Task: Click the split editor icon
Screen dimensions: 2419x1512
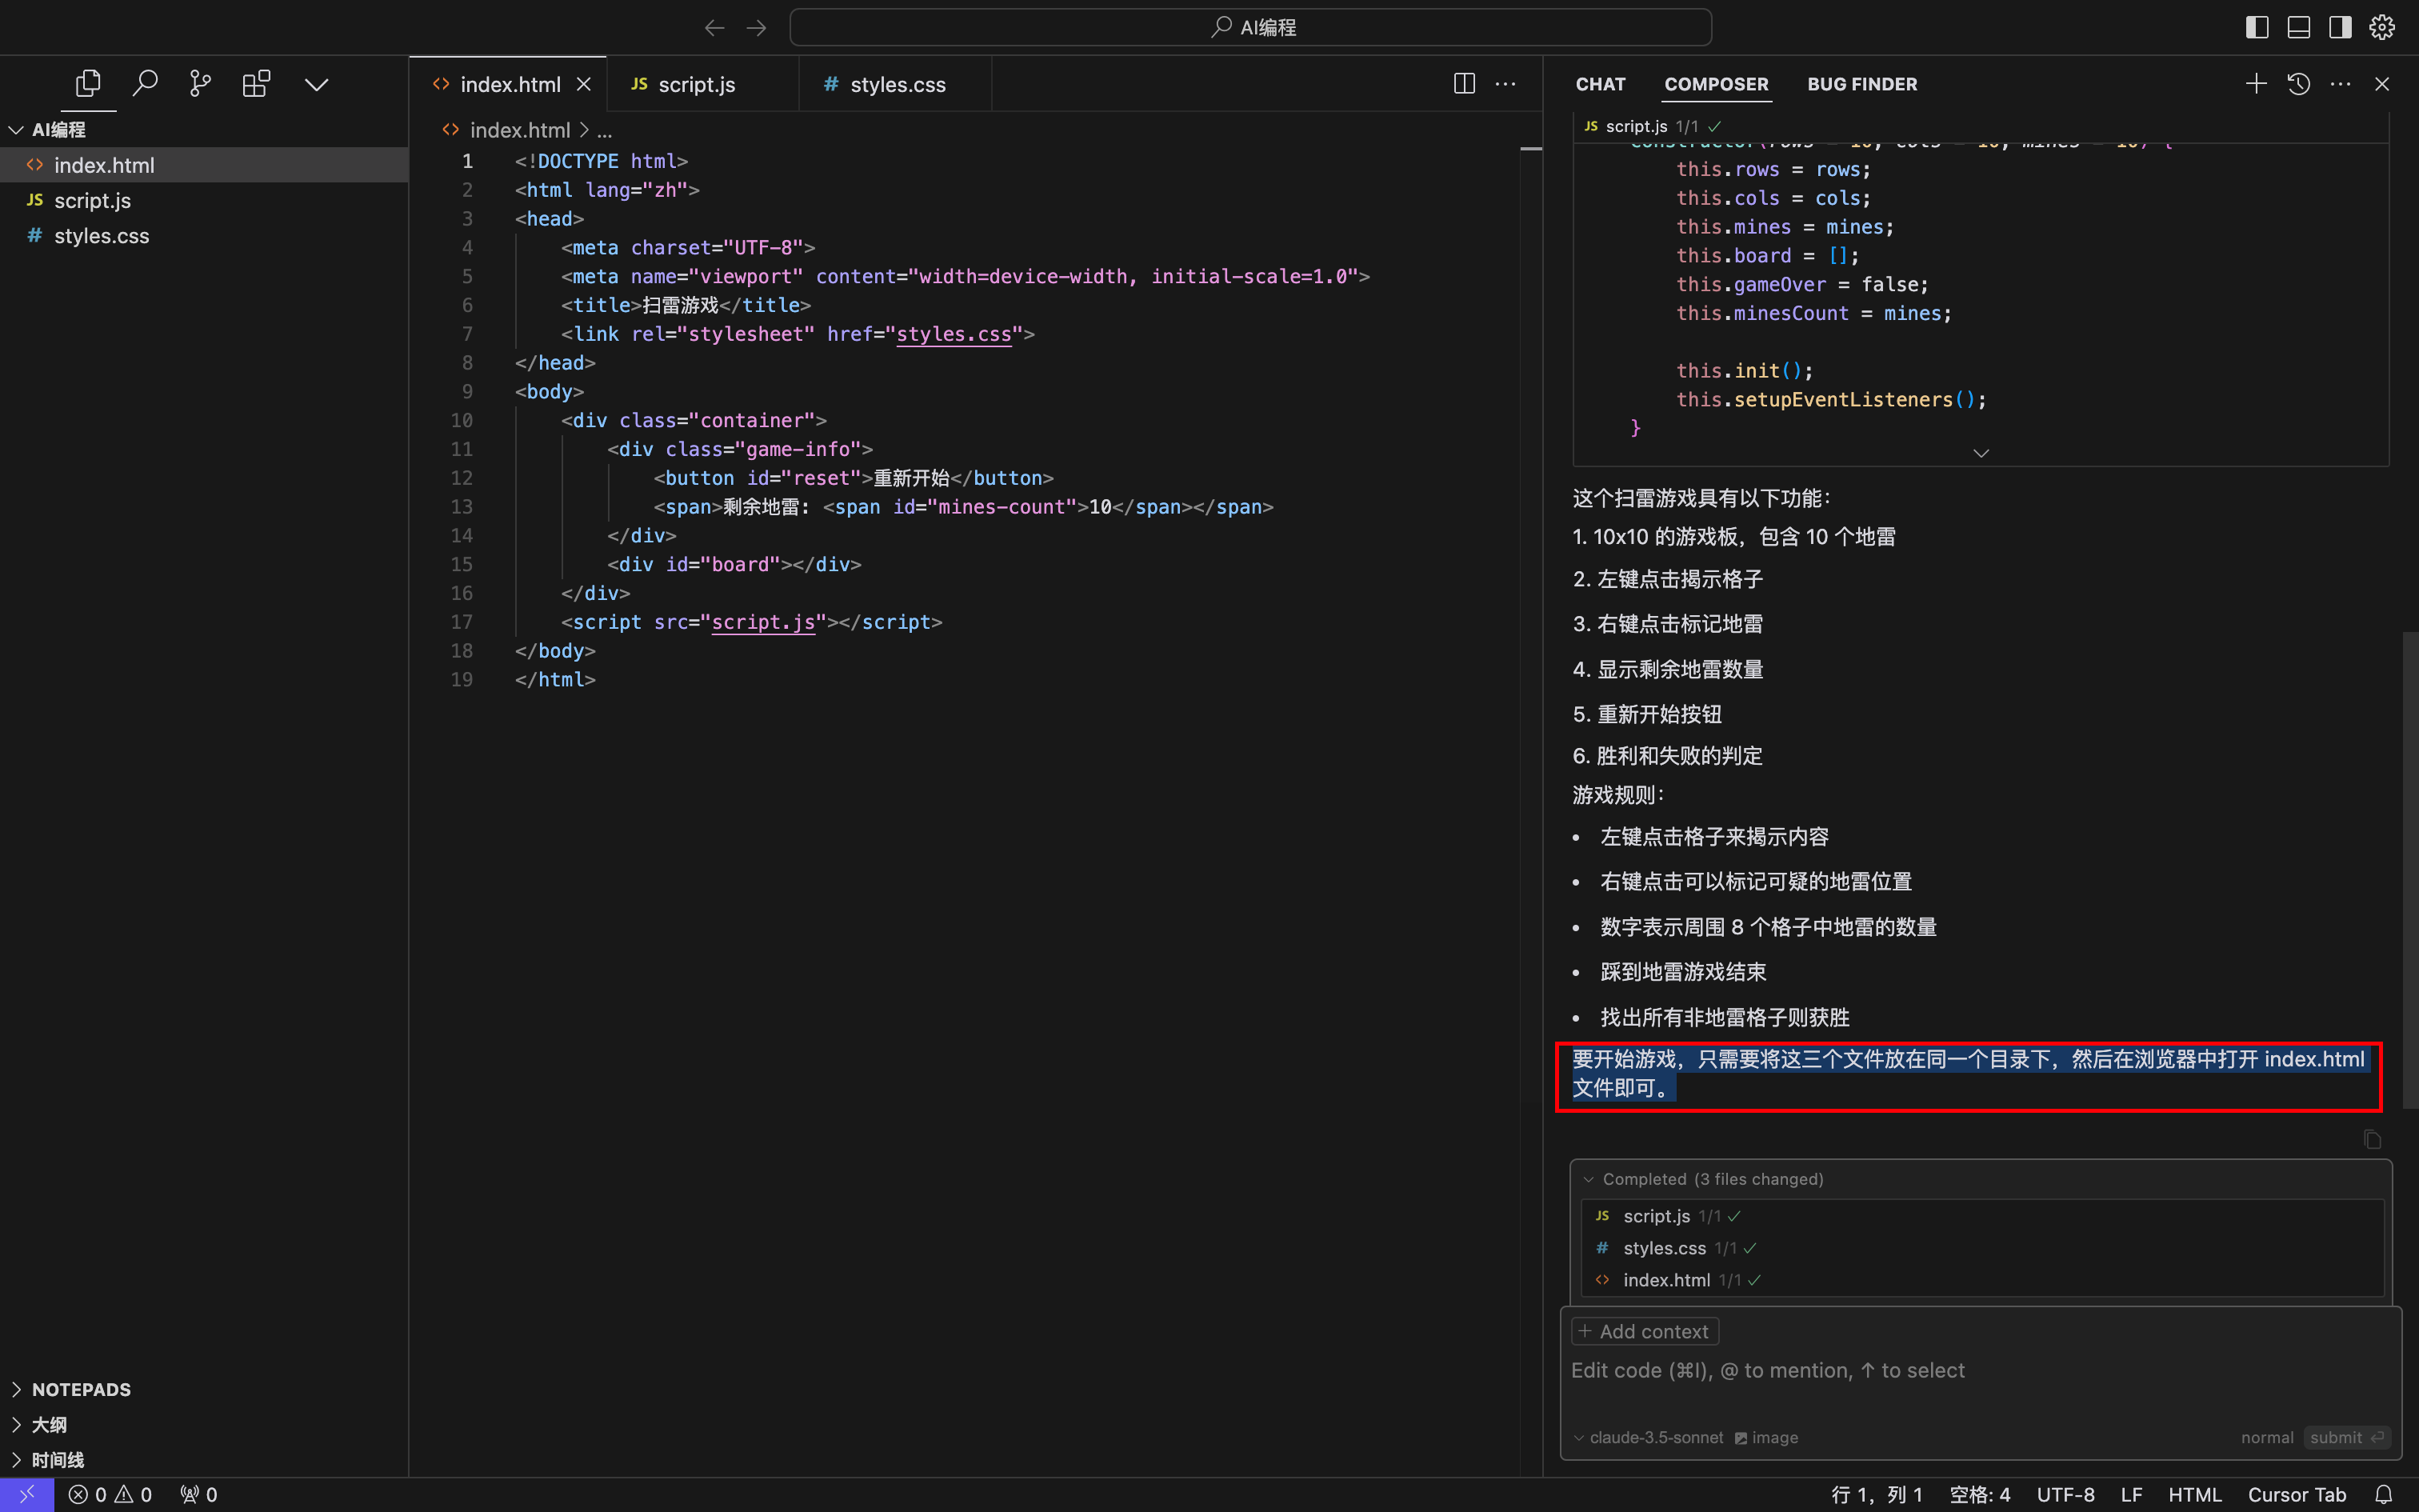Action: tap(1463, 84)
